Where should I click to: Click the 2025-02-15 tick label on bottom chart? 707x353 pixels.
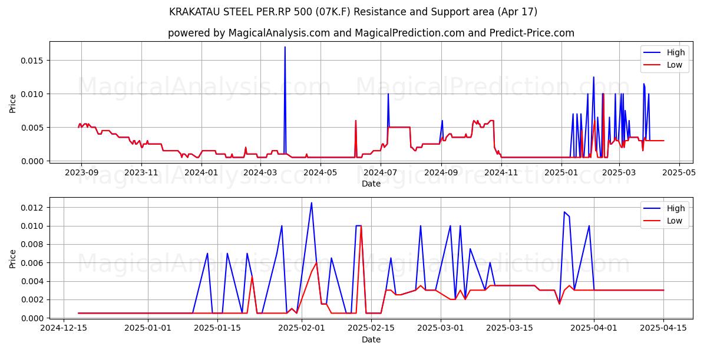371,329
